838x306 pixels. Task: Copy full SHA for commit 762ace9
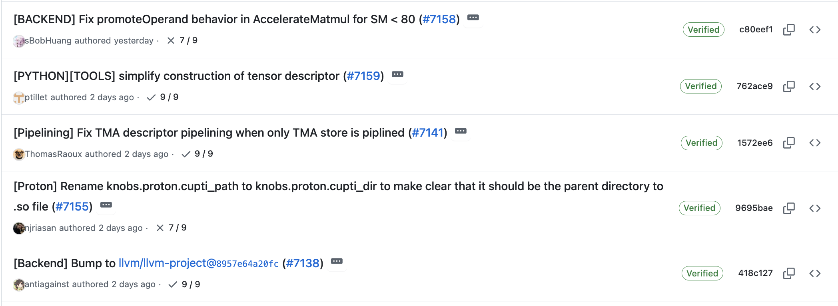[789, 86]
